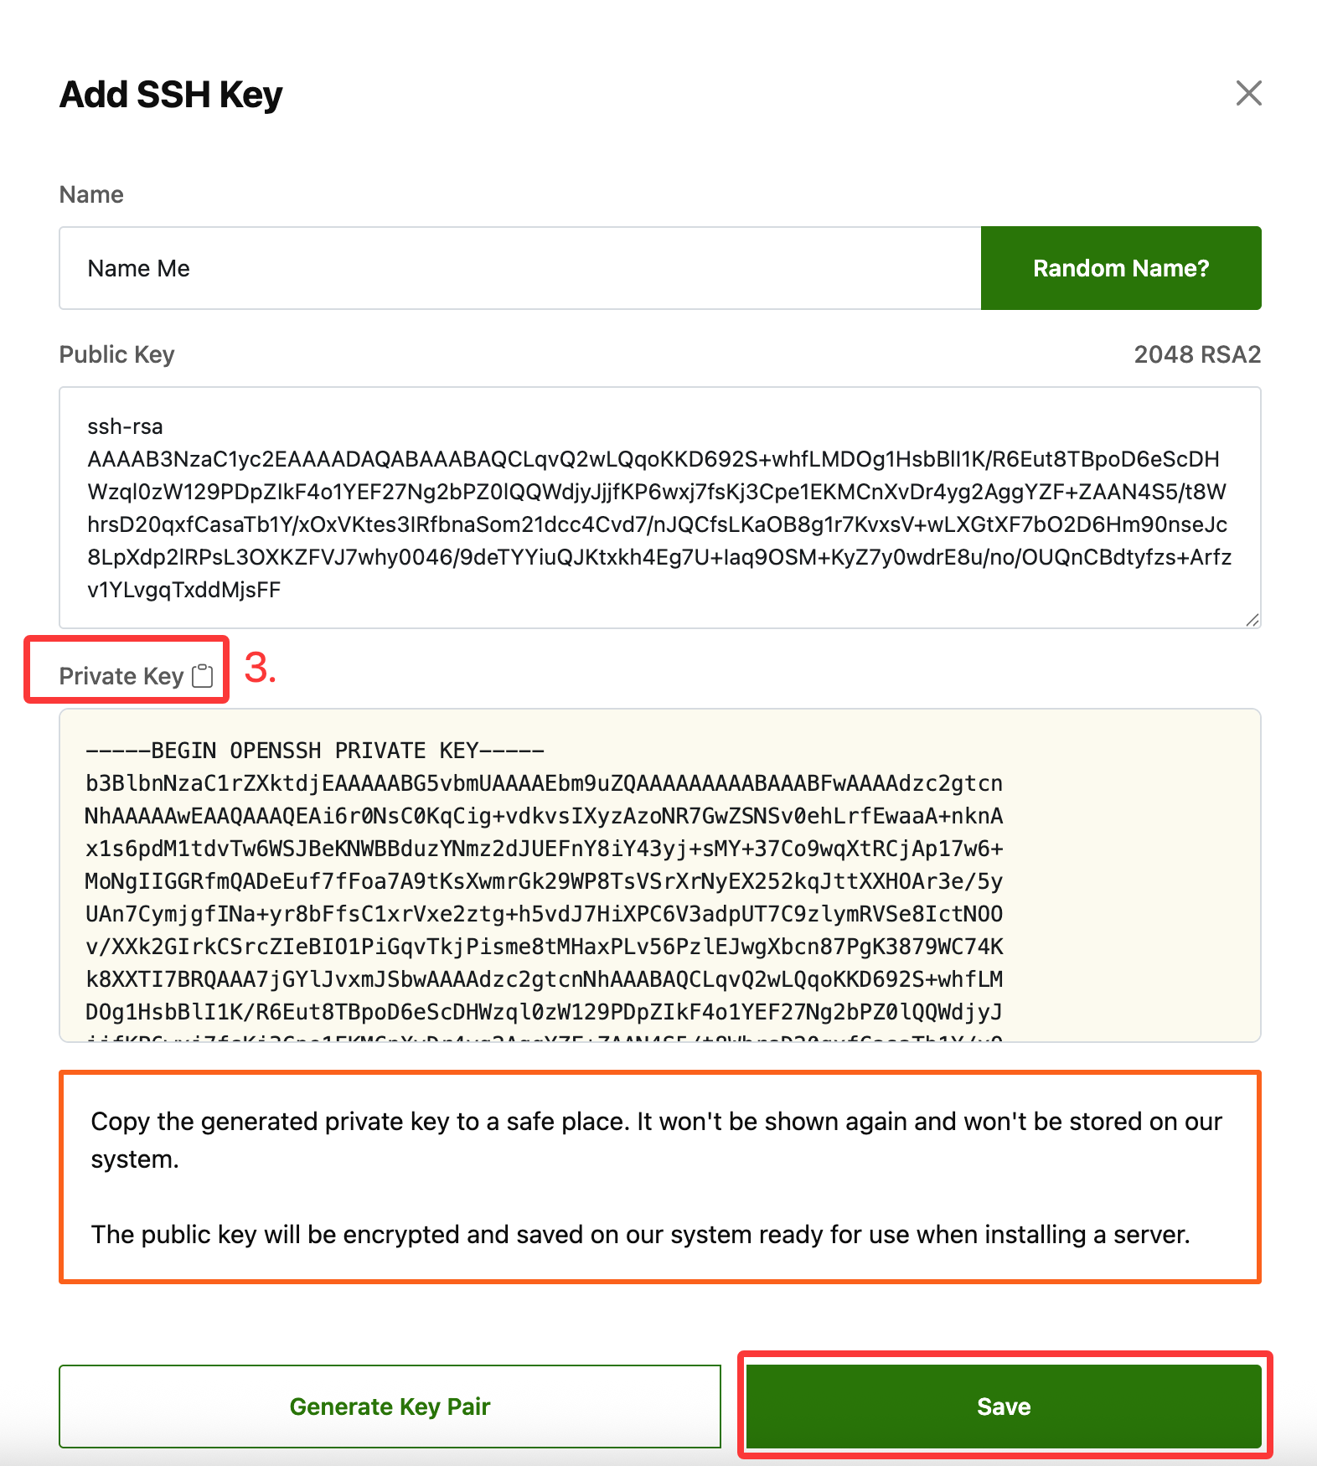Click the Public Key label
Screen dimensions: 1317x1466
(x=116, y=354)
